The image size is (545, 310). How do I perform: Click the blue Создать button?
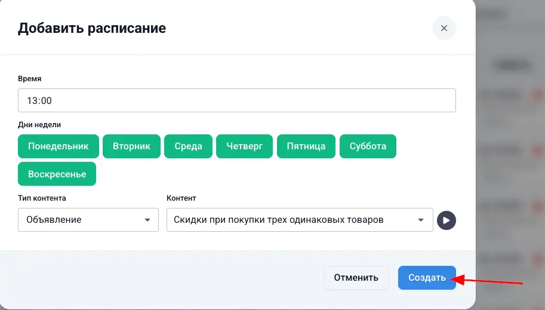click(426, 278)
